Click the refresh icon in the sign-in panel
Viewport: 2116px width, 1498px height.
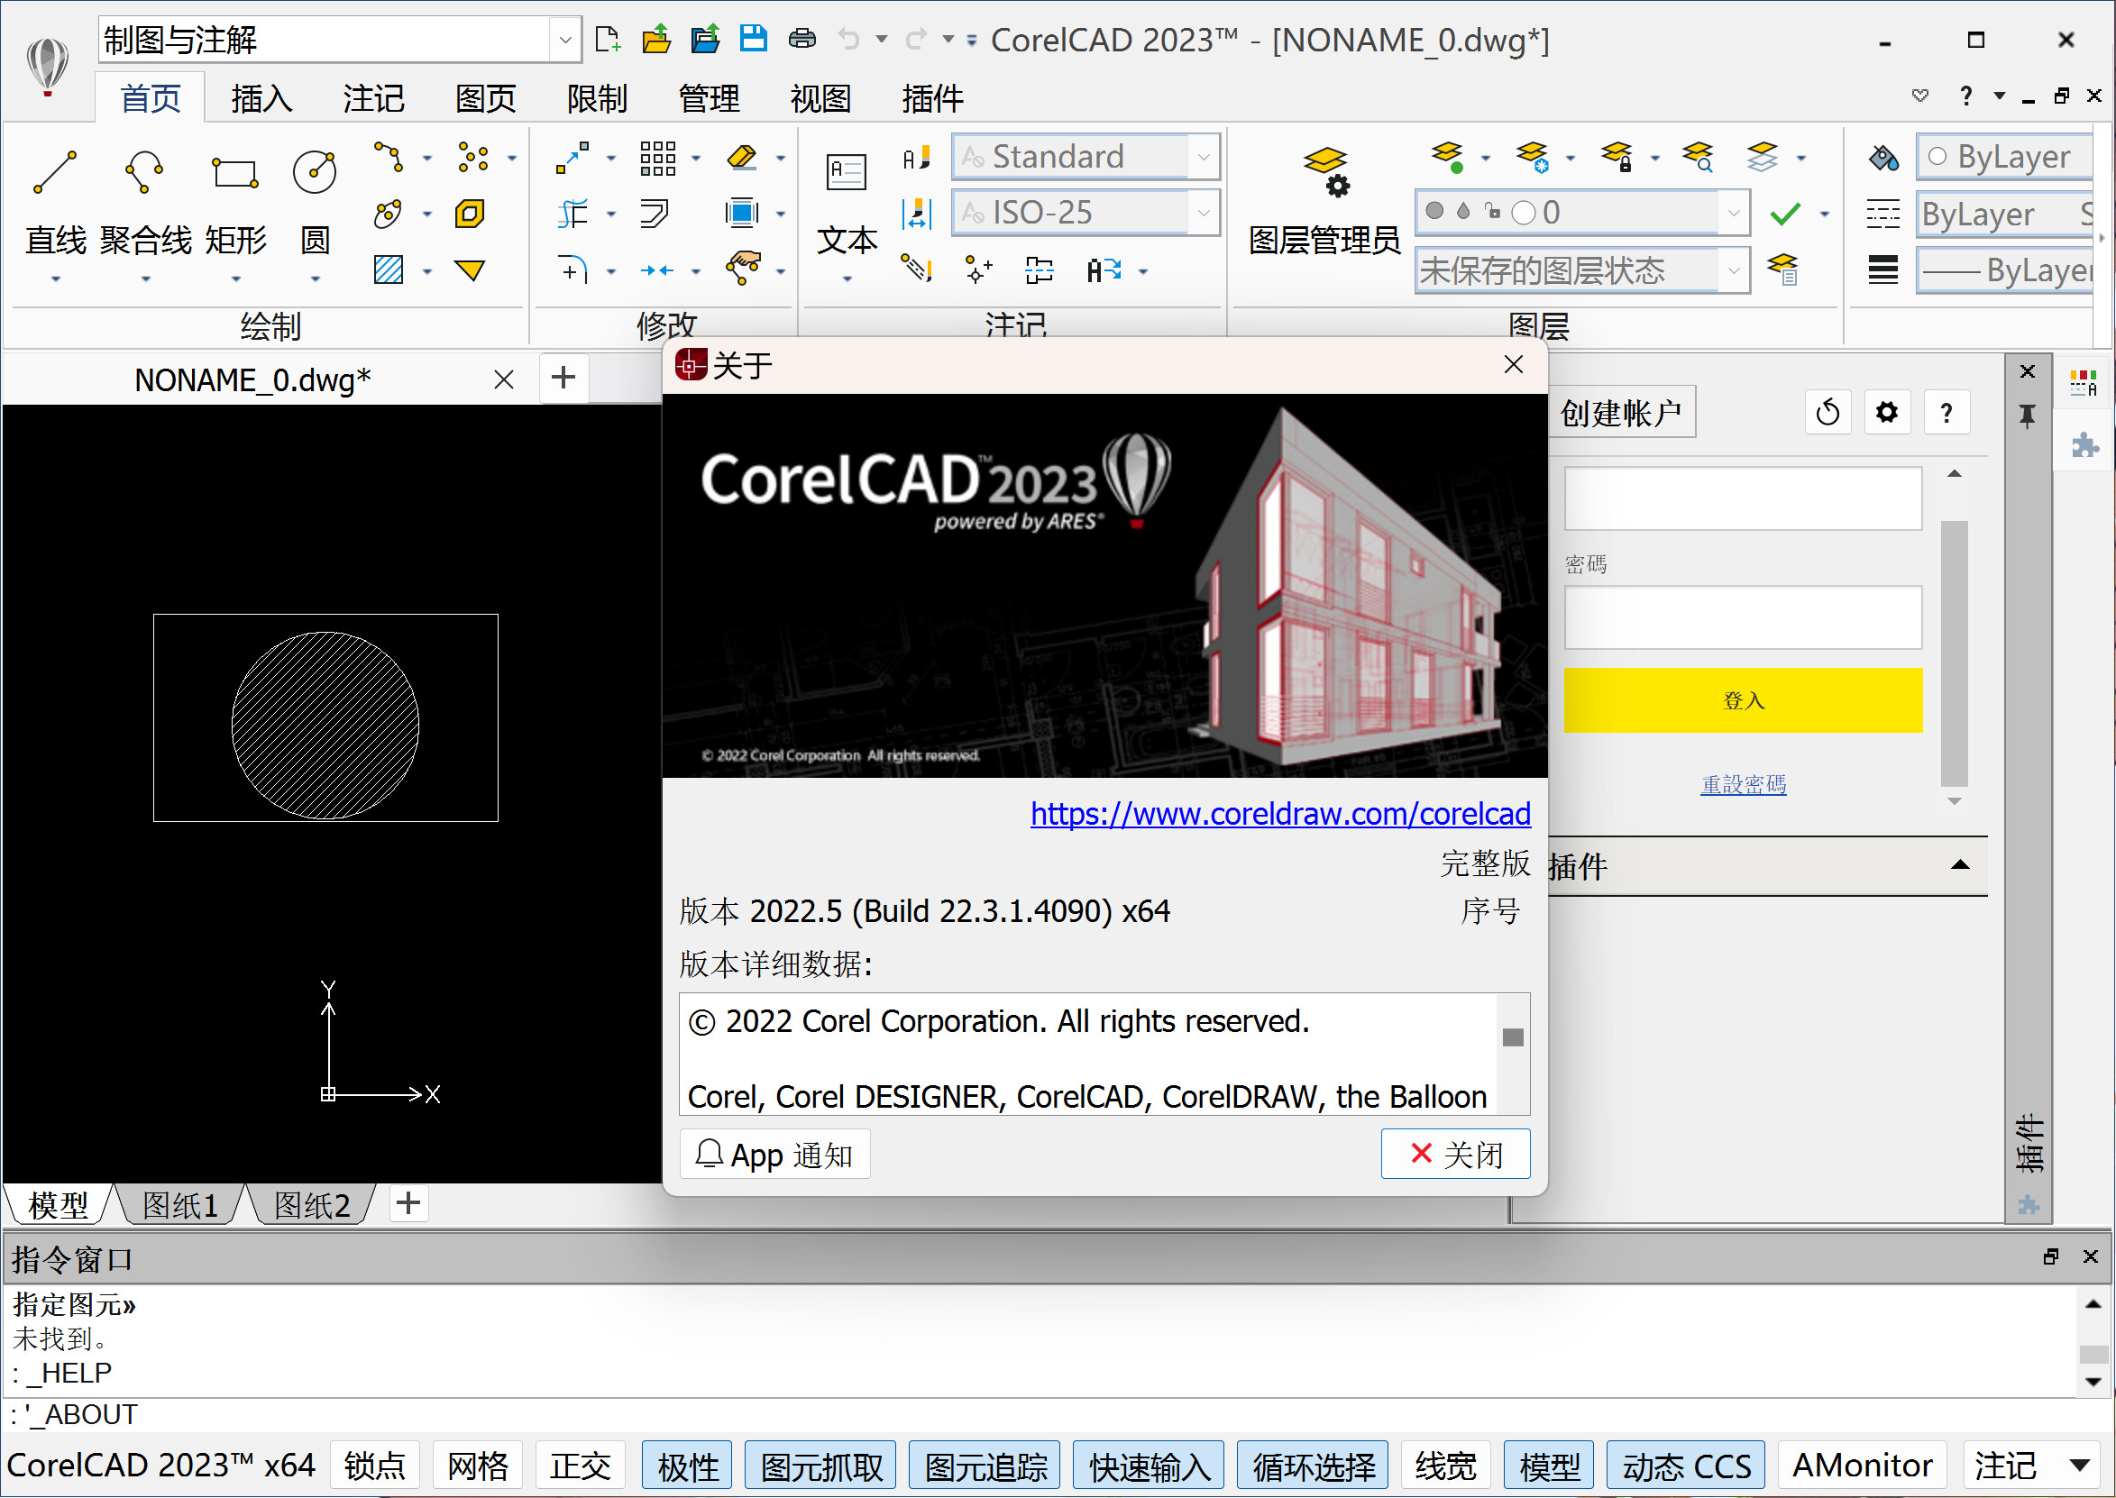(x=1828, y=412)
